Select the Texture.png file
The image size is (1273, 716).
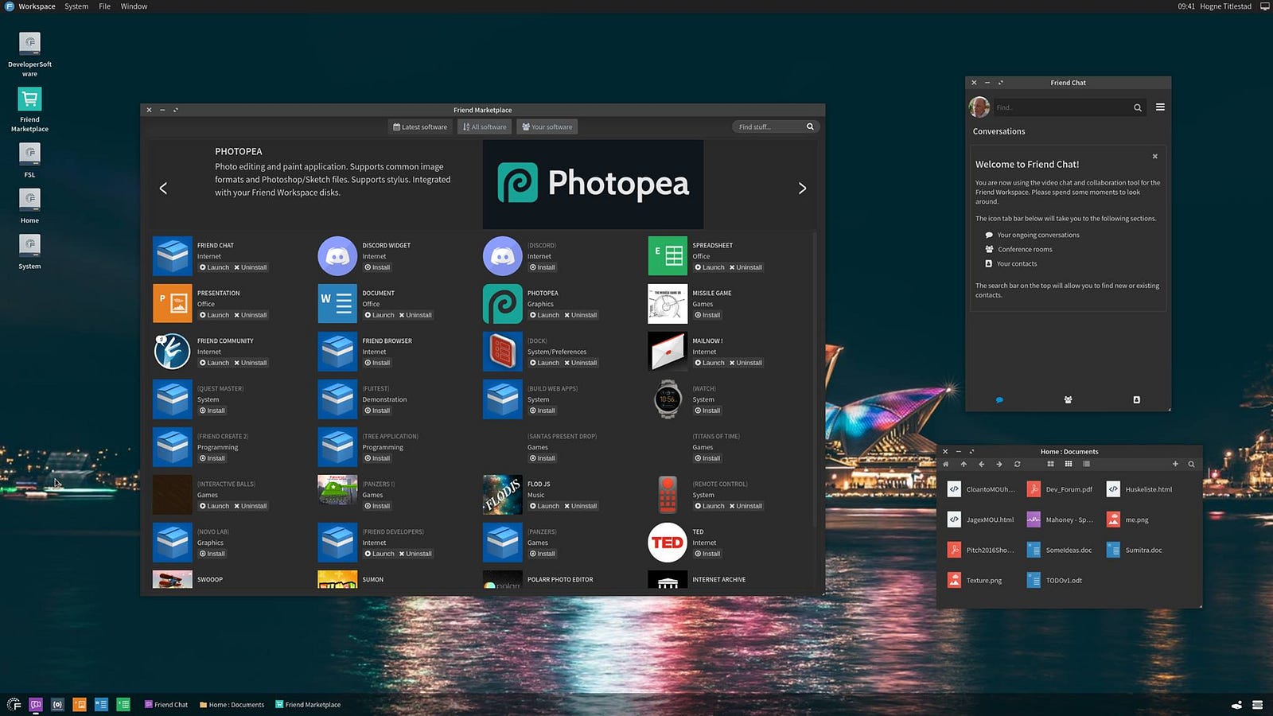[975, 580]
